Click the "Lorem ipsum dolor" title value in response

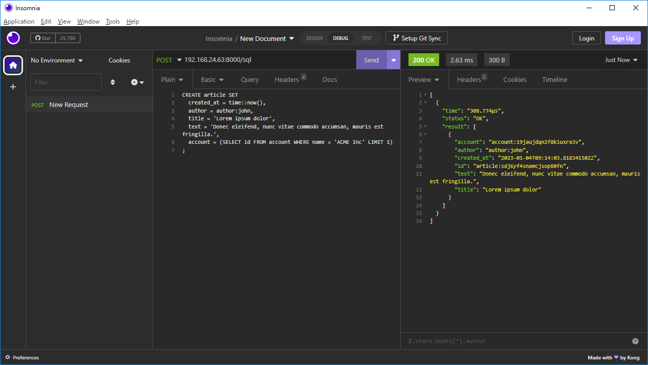point(512,189)
